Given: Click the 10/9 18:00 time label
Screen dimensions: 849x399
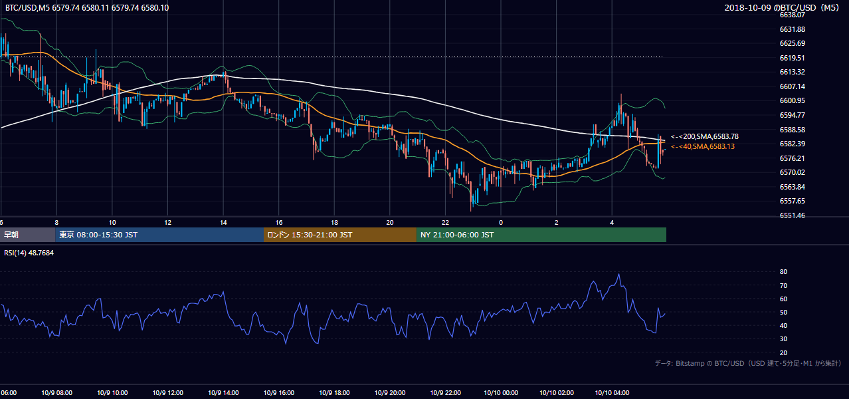Looking at the screenshot, I should pyautogui.click(x=334, y=393).
